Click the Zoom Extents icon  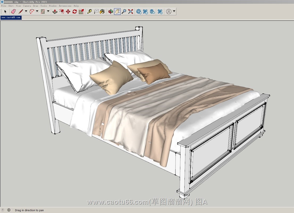tap(131, 11)
